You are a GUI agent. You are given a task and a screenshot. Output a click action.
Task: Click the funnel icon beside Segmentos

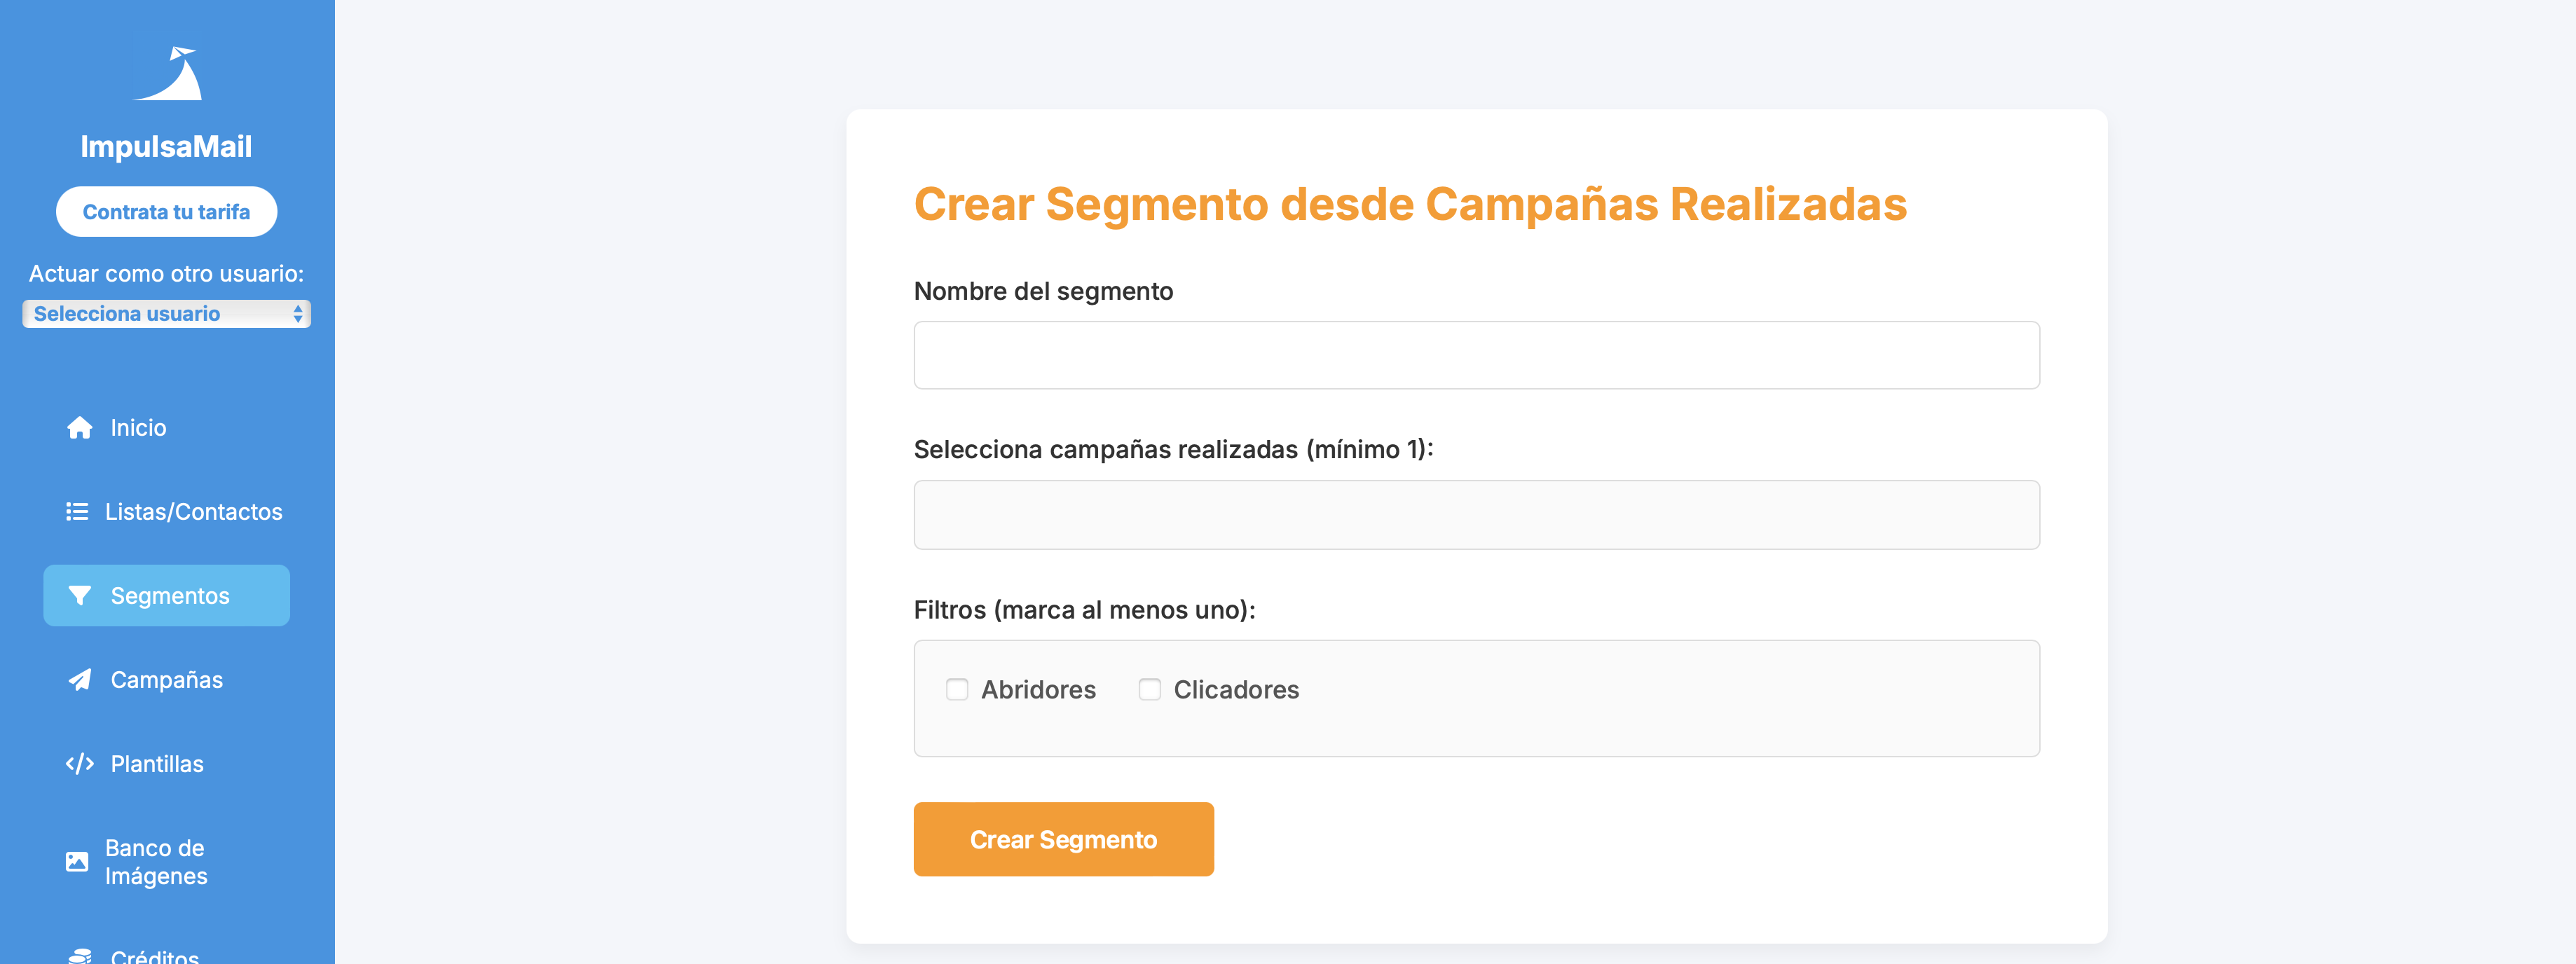79,596
